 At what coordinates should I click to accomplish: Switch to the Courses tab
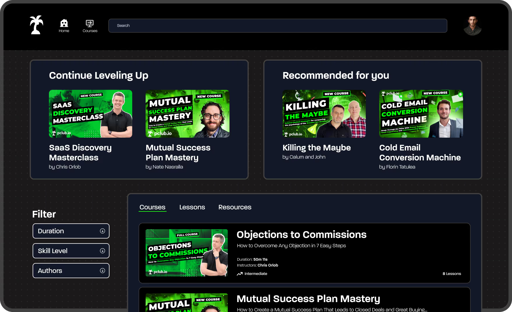152,207
